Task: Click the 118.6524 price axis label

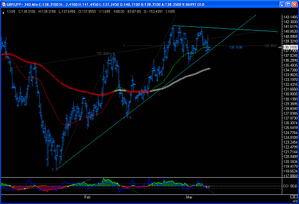Action: 290,171
